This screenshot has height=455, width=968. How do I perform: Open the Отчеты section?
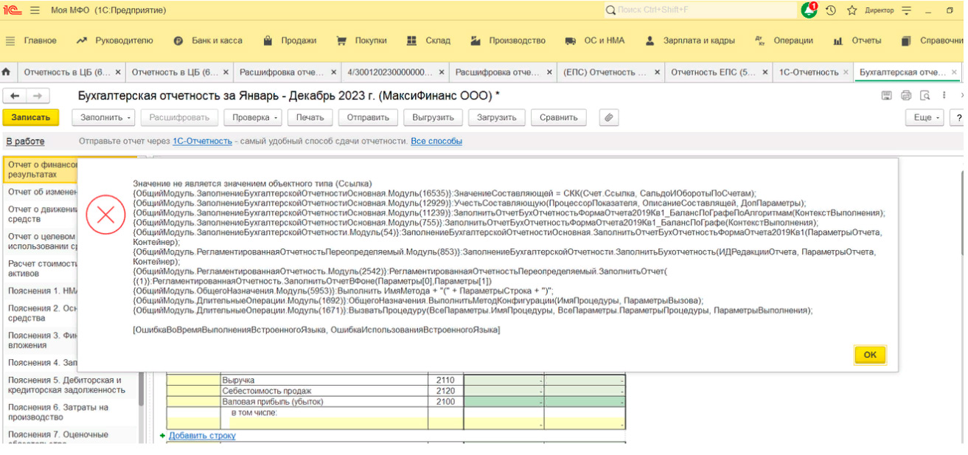(857, 41)
